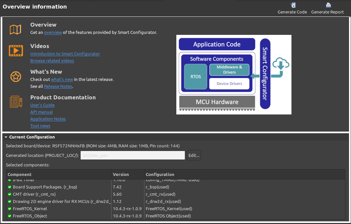Toggle the checkmark beside FreeRTOS_Kernel
The height and width of the screenshot is (224, 351).
click(9, 209)
